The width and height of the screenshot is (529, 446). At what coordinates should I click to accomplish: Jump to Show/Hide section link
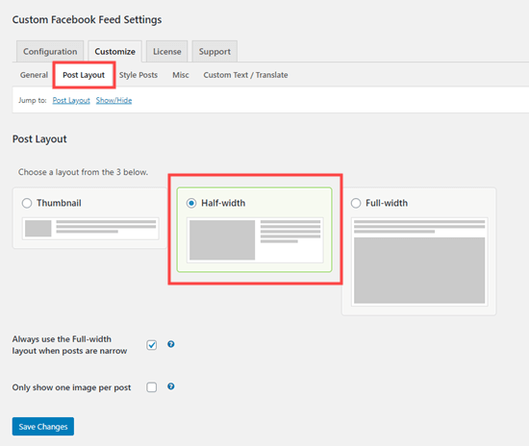tap(114, 100)
